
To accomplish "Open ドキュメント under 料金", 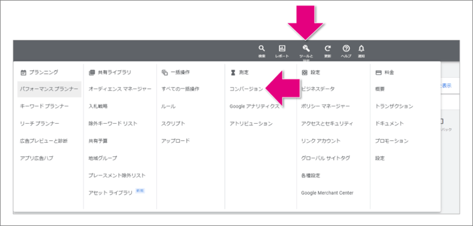I will [x=389, y=124].
